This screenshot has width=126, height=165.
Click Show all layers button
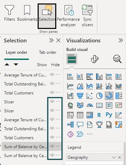point(42,65)
